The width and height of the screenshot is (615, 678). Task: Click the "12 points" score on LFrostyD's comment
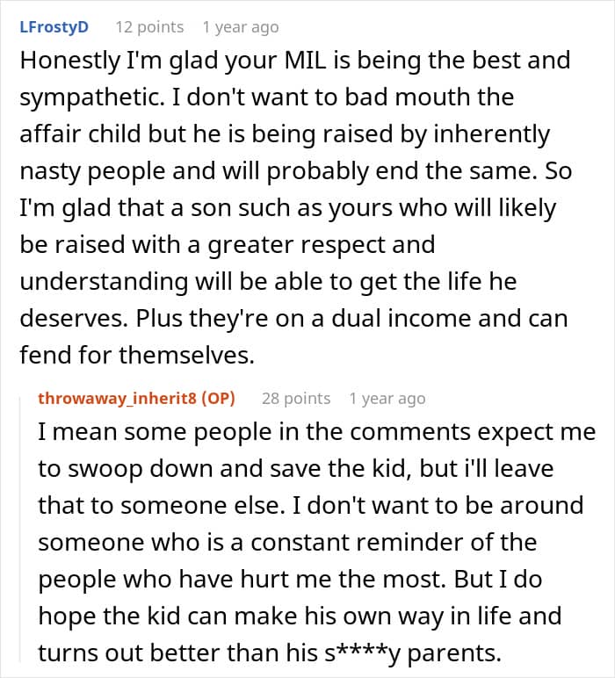[x=149, y=27]
